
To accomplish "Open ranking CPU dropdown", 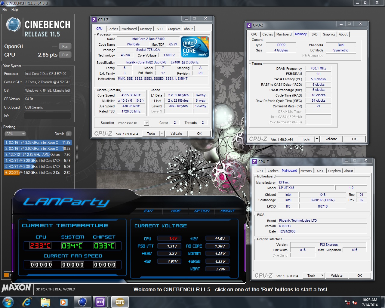I will click(x=15, y=134).
